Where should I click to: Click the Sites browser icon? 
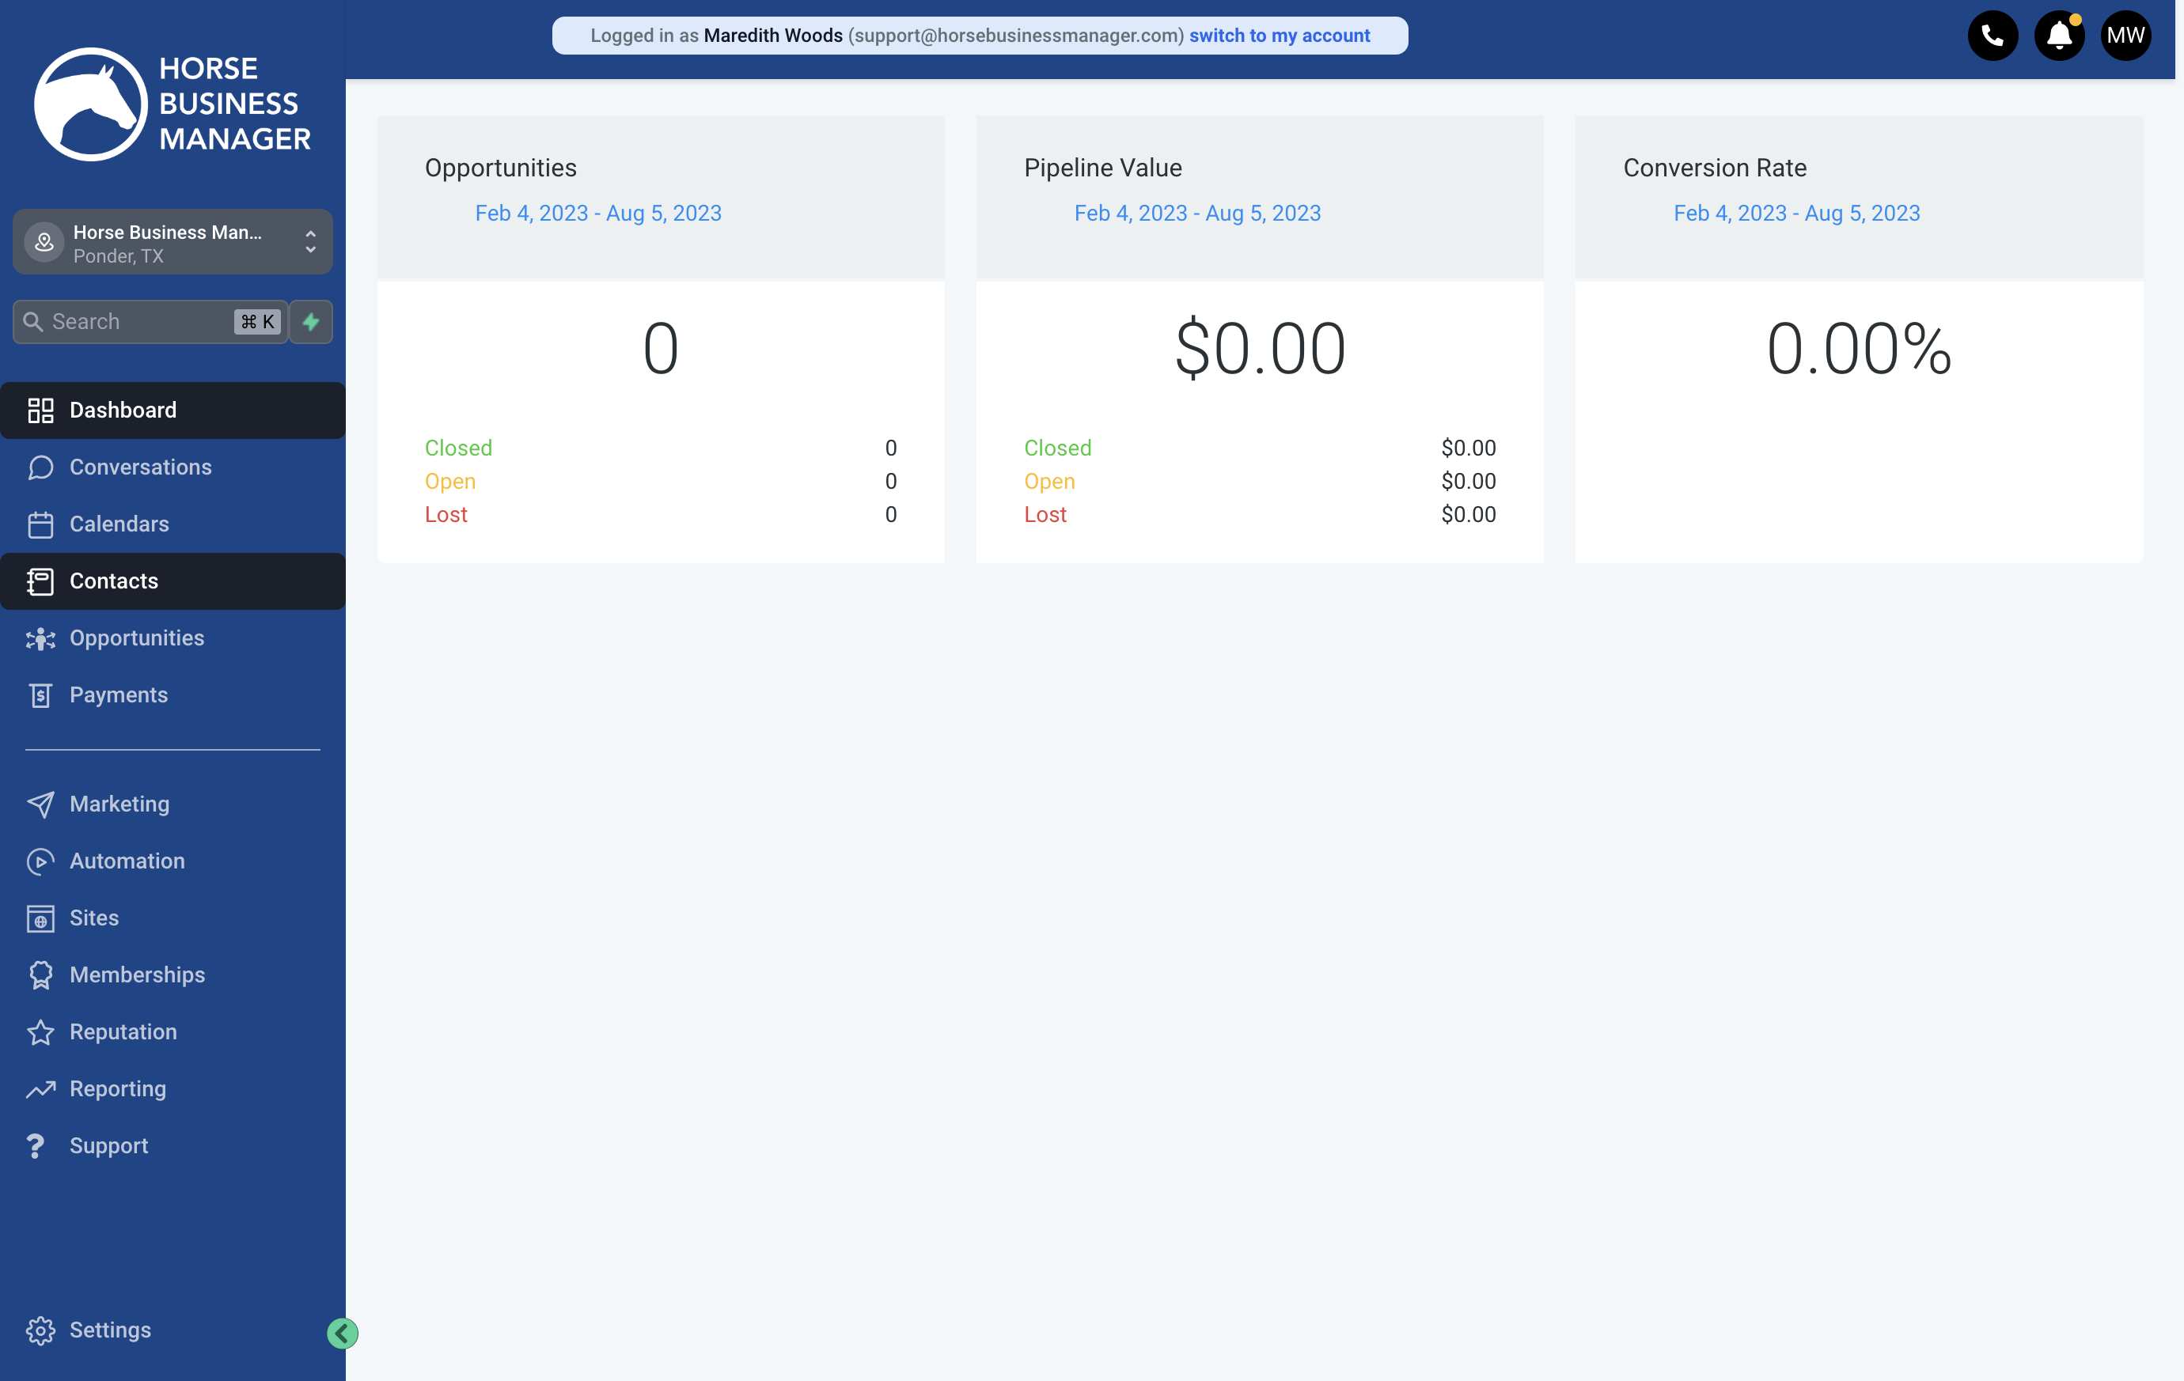[41, 918]
